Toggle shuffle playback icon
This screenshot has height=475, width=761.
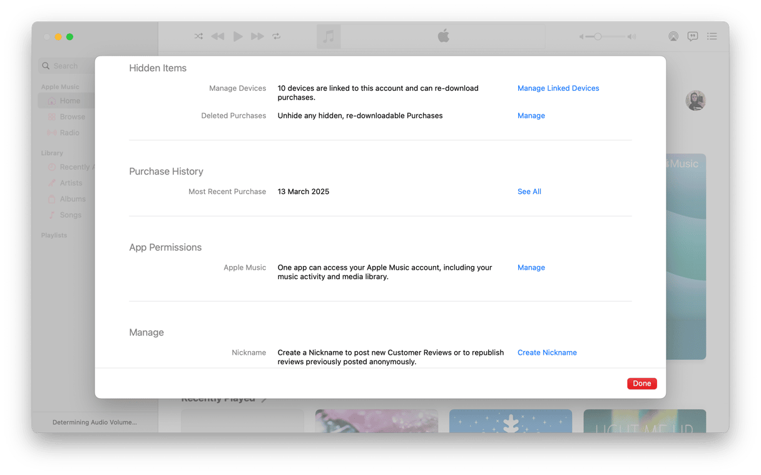(198, 36)
